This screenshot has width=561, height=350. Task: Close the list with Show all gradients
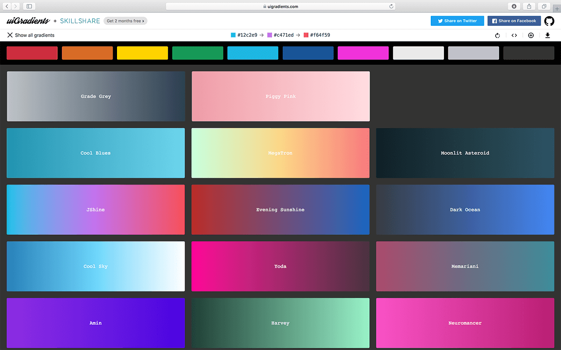tap(31, 35)
